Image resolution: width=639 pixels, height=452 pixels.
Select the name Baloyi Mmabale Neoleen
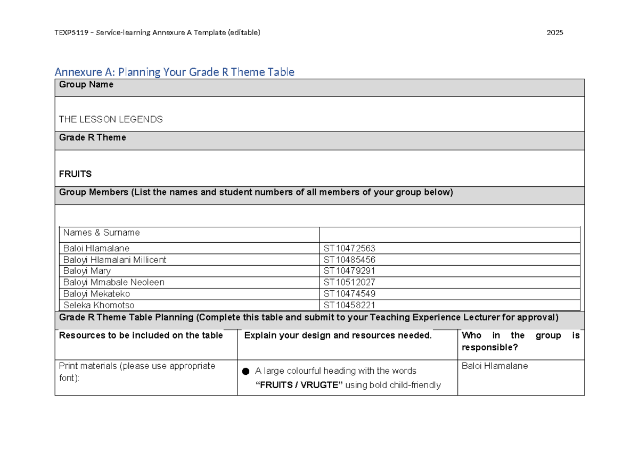114,282
